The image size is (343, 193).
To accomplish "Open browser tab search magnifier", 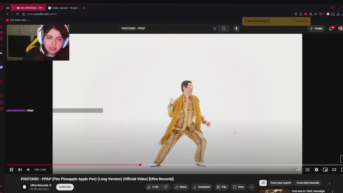I will pyautogui.click(x=333, y=8).
